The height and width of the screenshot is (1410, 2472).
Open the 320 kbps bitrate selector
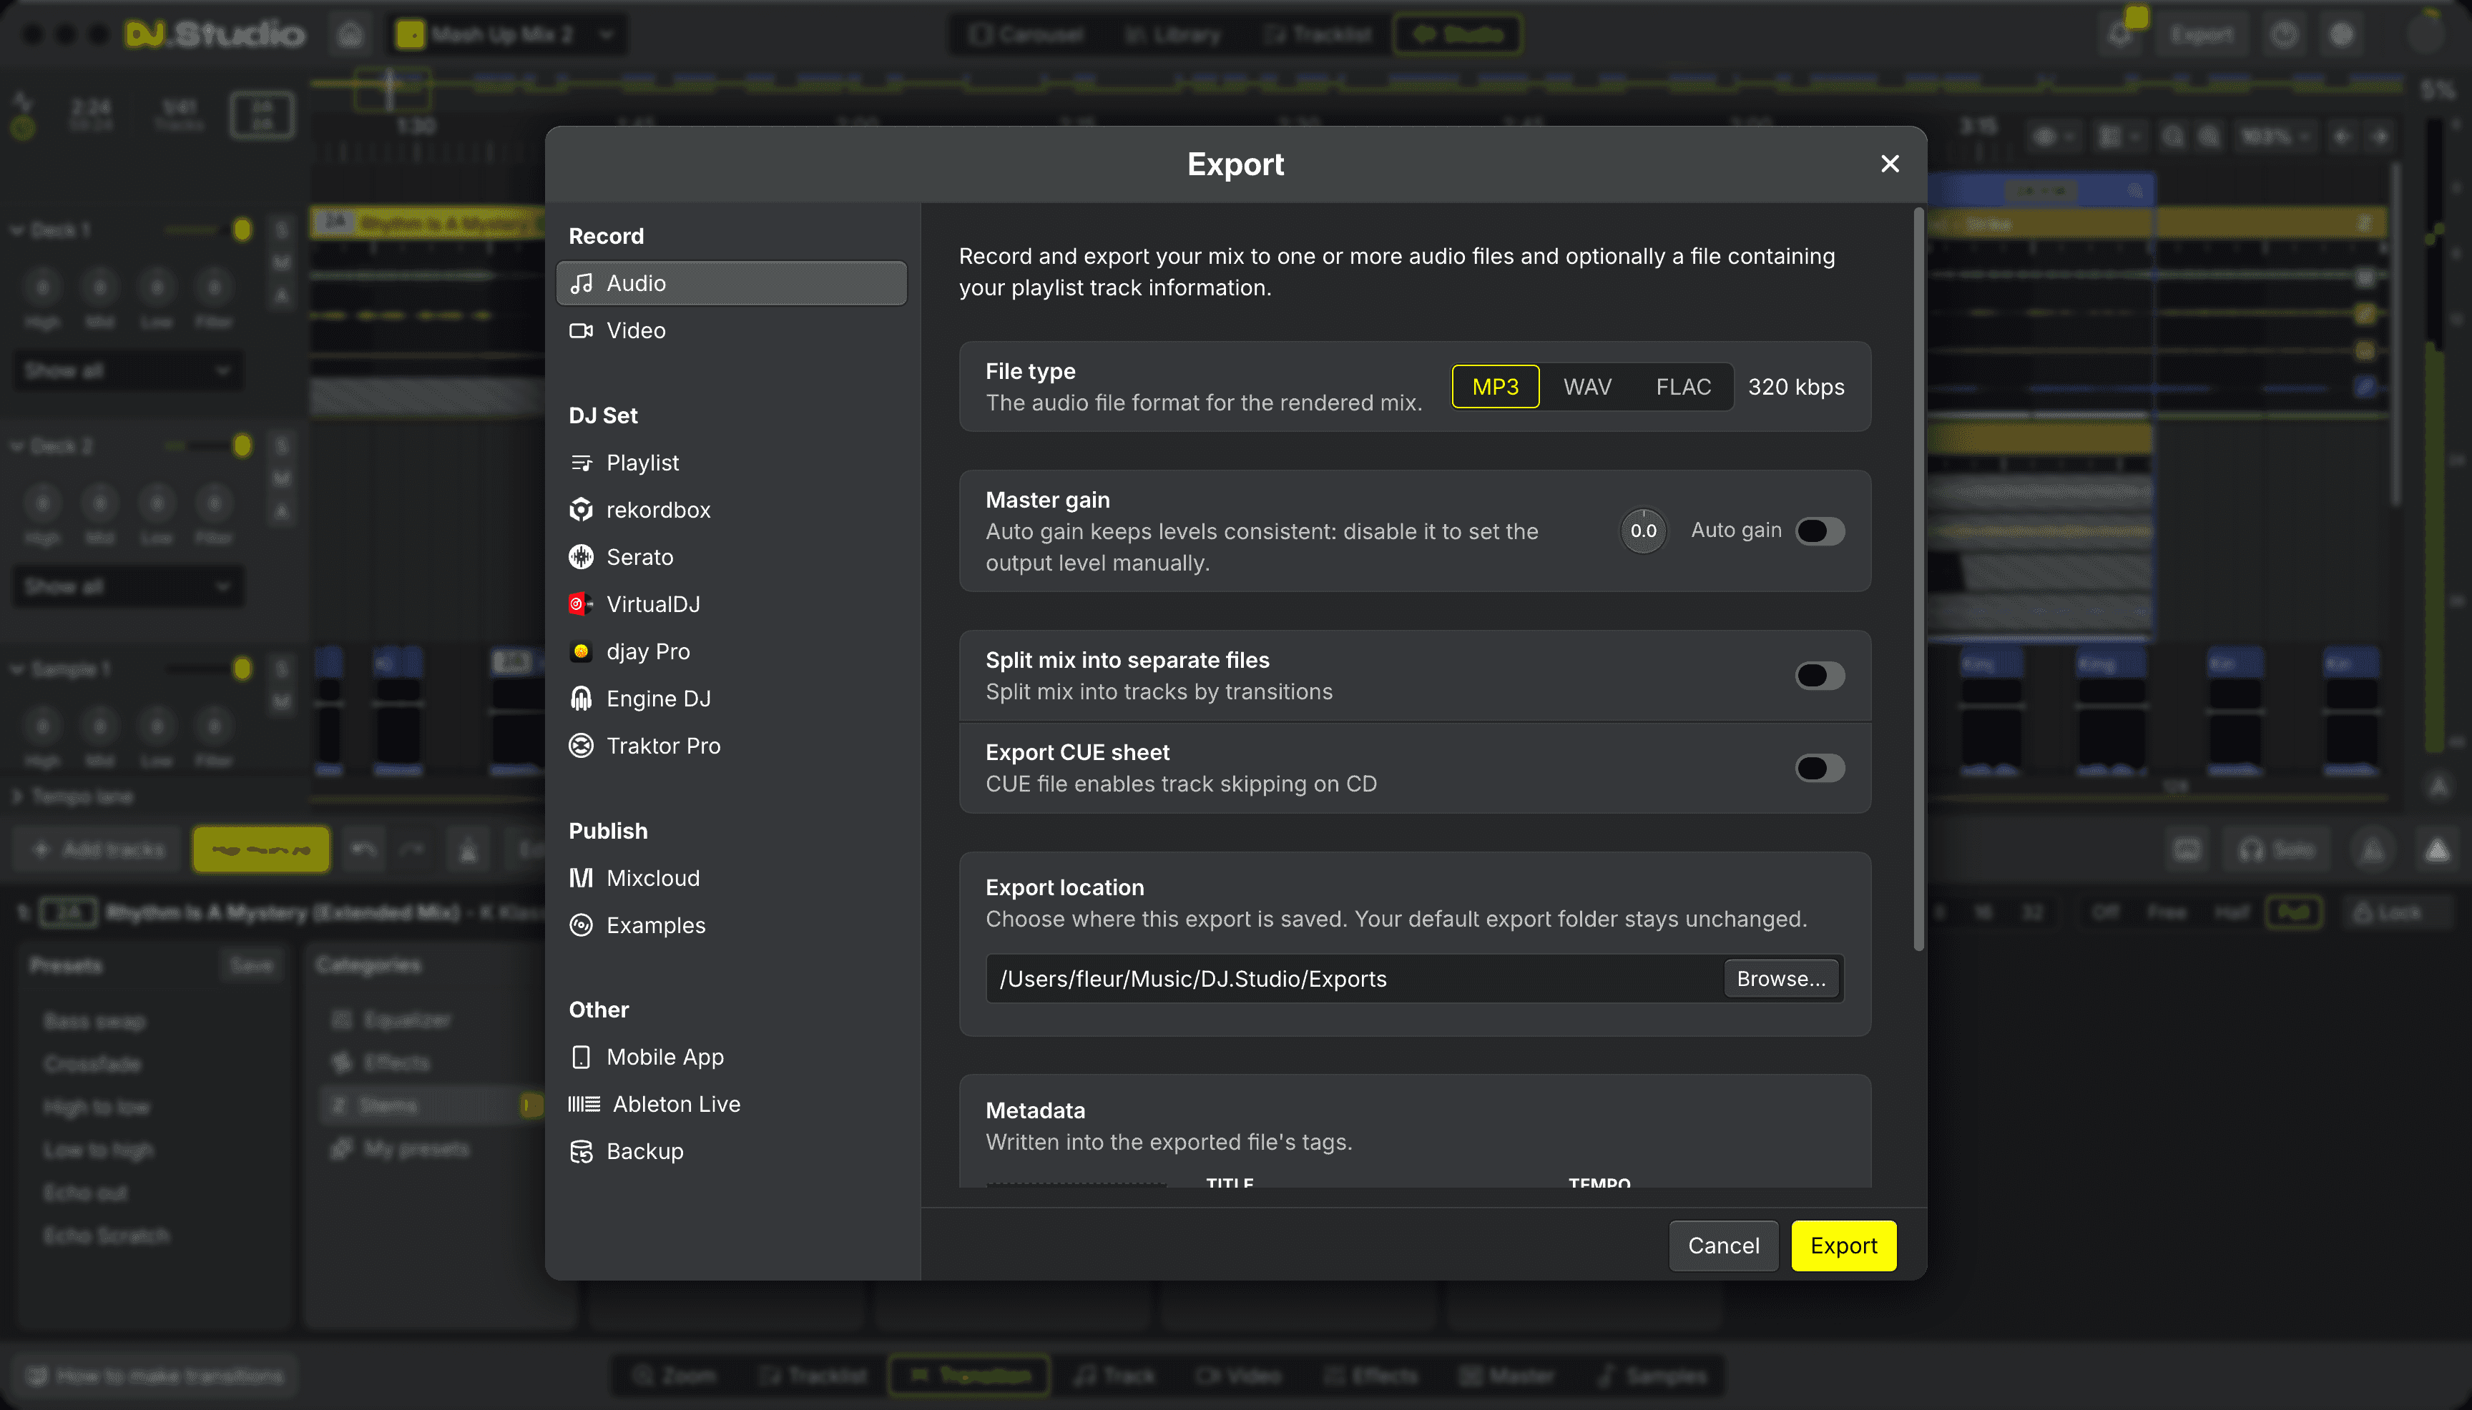[x=1796, y=388]
